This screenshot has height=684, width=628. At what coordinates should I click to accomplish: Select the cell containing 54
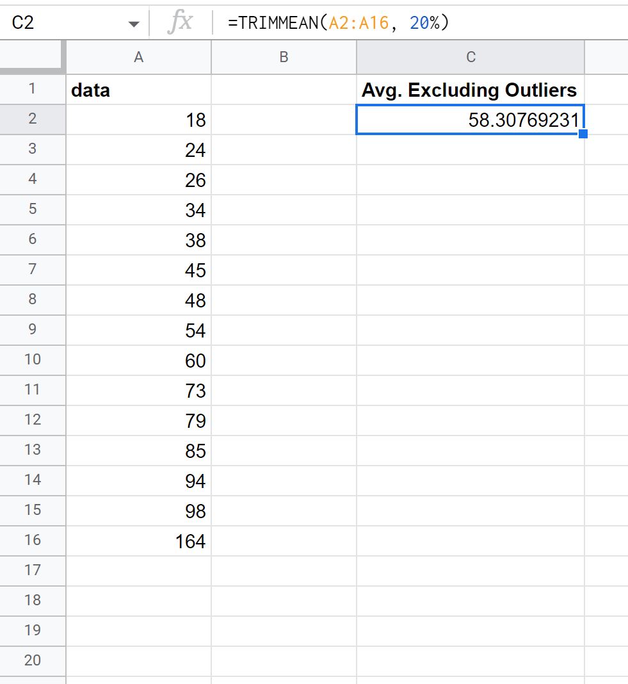139,330
